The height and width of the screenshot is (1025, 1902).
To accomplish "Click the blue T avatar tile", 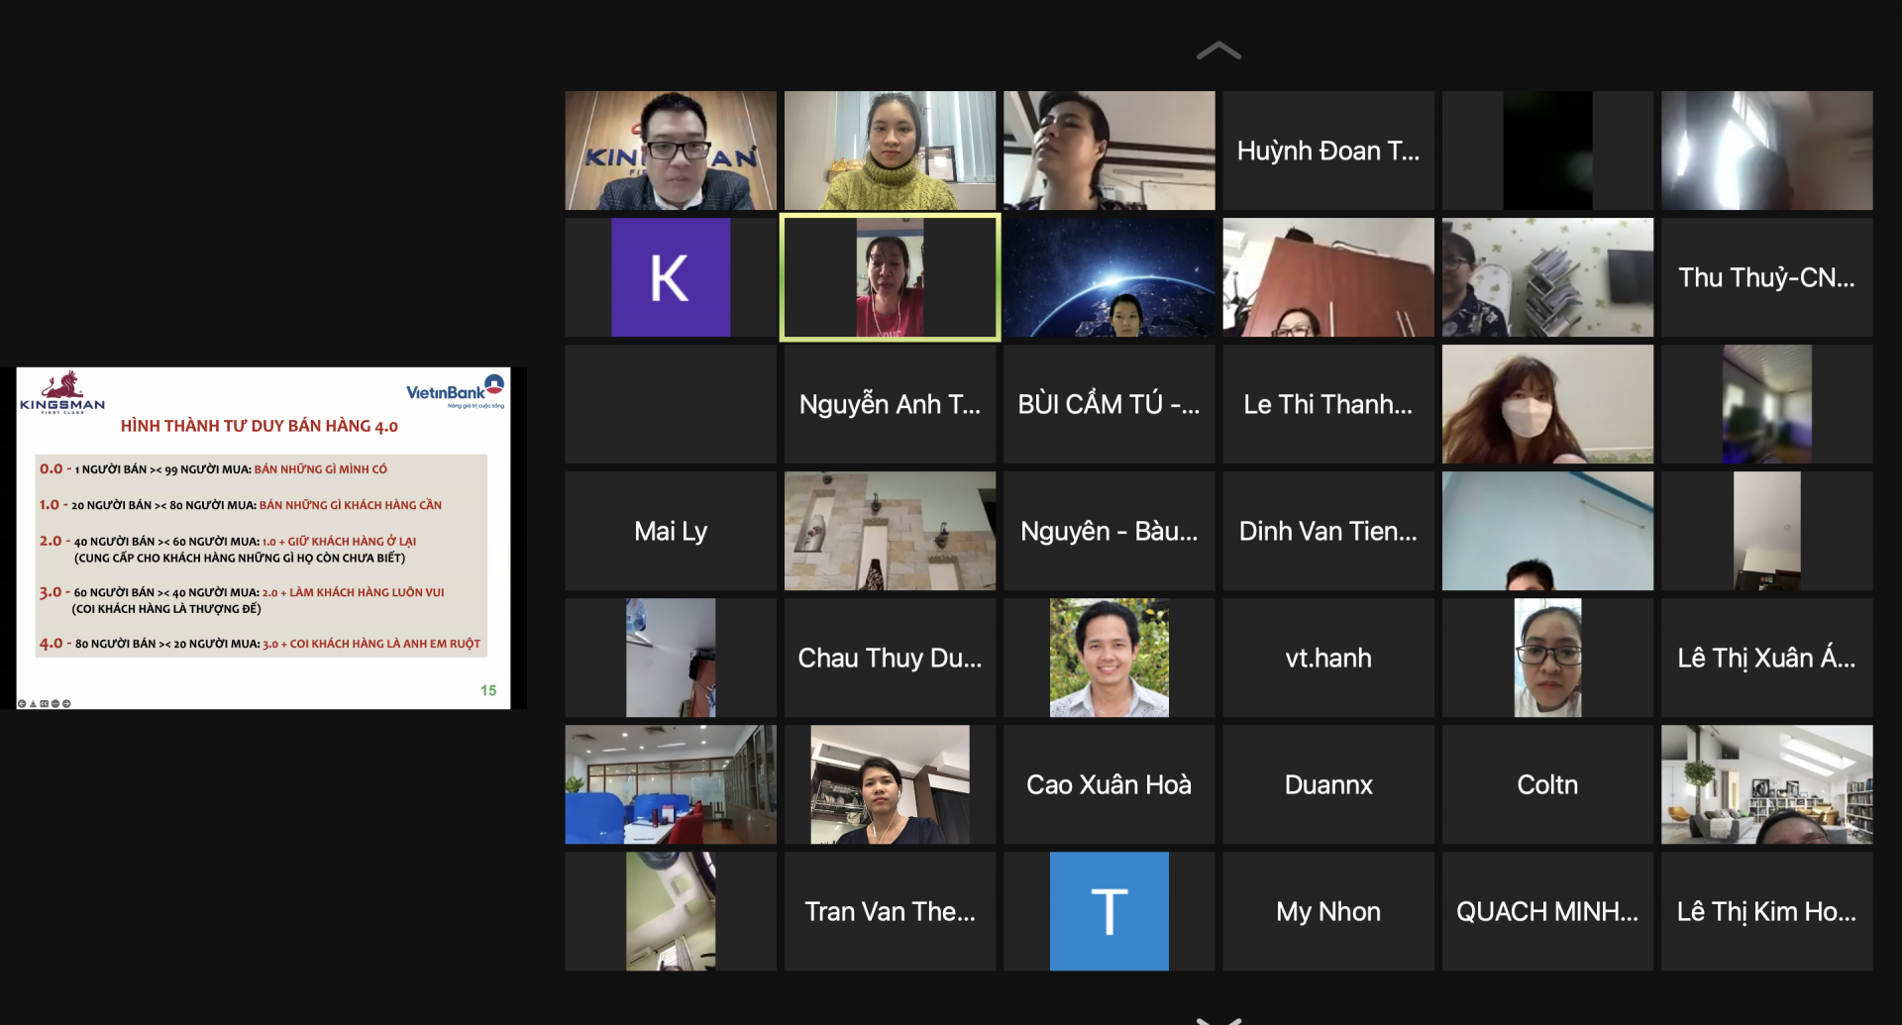I will 1109,911.
